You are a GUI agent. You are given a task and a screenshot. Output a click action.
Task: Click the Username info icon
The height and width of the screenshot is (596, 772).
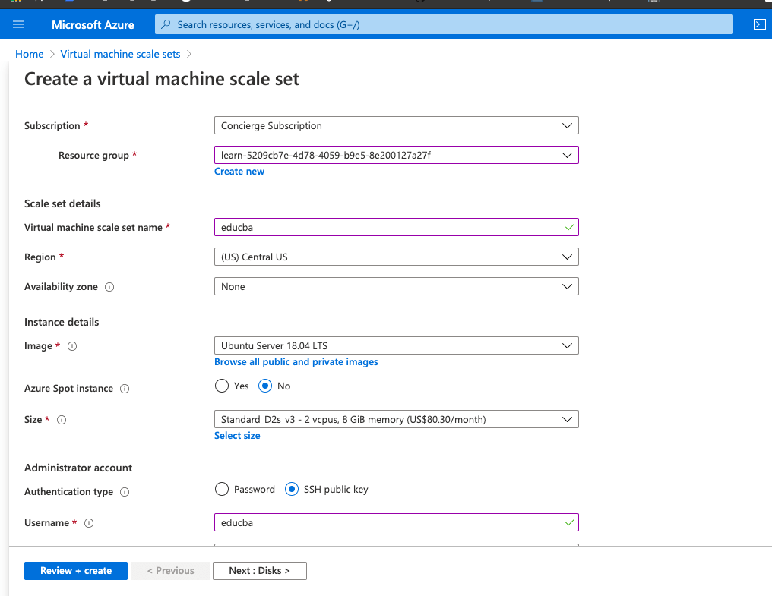tap(89, 523)
